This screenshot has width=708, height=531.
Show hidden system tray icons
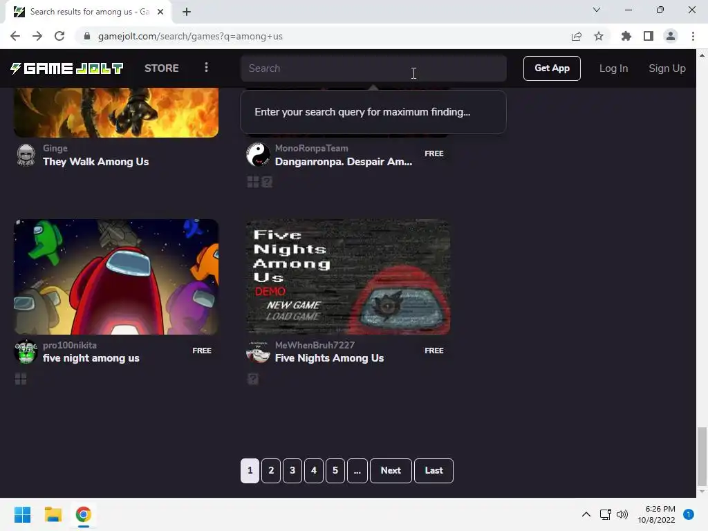[586, 514]
